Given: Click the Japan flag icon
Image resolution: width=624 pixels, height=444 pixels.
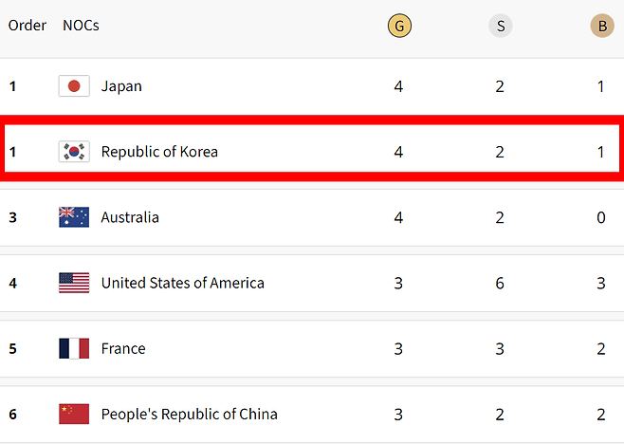Looking at the screenshot, I should 74,86.
